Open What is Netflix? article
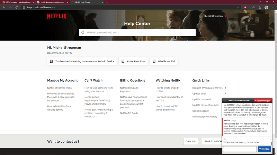277x155 pixels. 164,61
